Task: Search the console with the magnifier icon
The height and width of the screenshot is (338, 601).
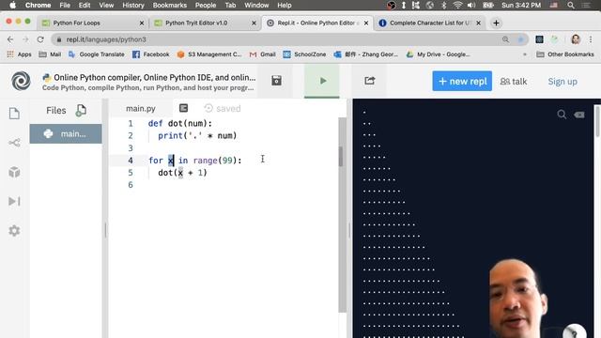Action: [562, 115]
